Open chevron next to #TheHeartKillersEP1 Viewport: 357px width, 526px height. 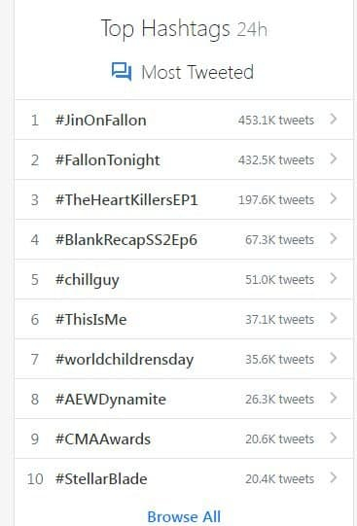(x=334, y=199)
